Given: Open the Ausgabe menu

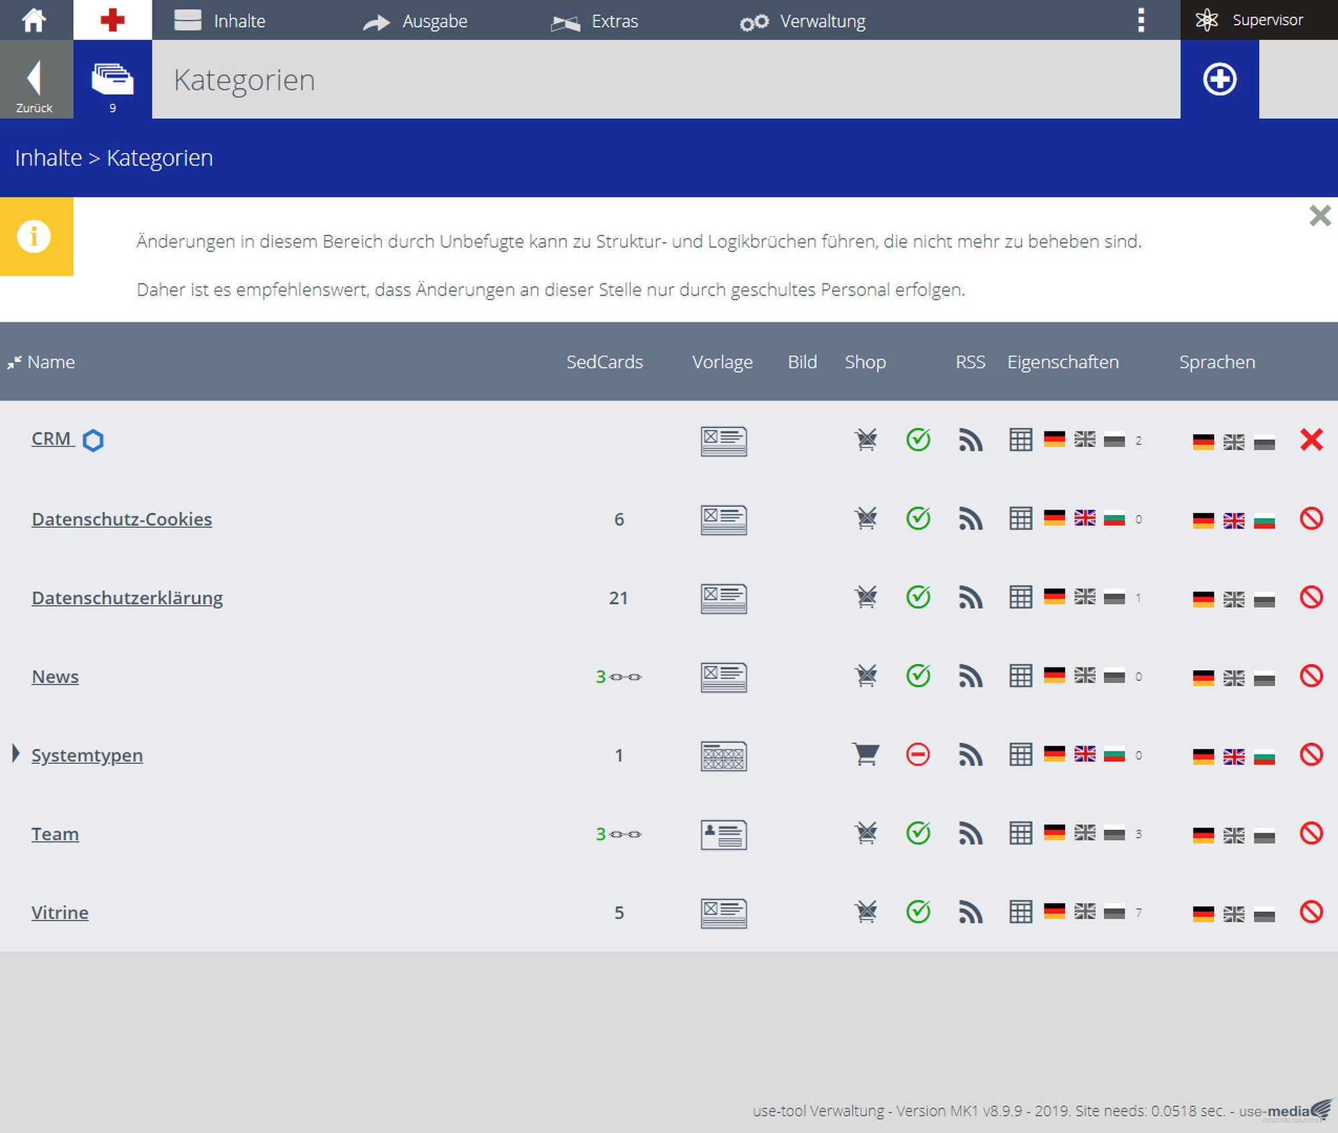Looking at the screenshot, I should click(415, 21).
